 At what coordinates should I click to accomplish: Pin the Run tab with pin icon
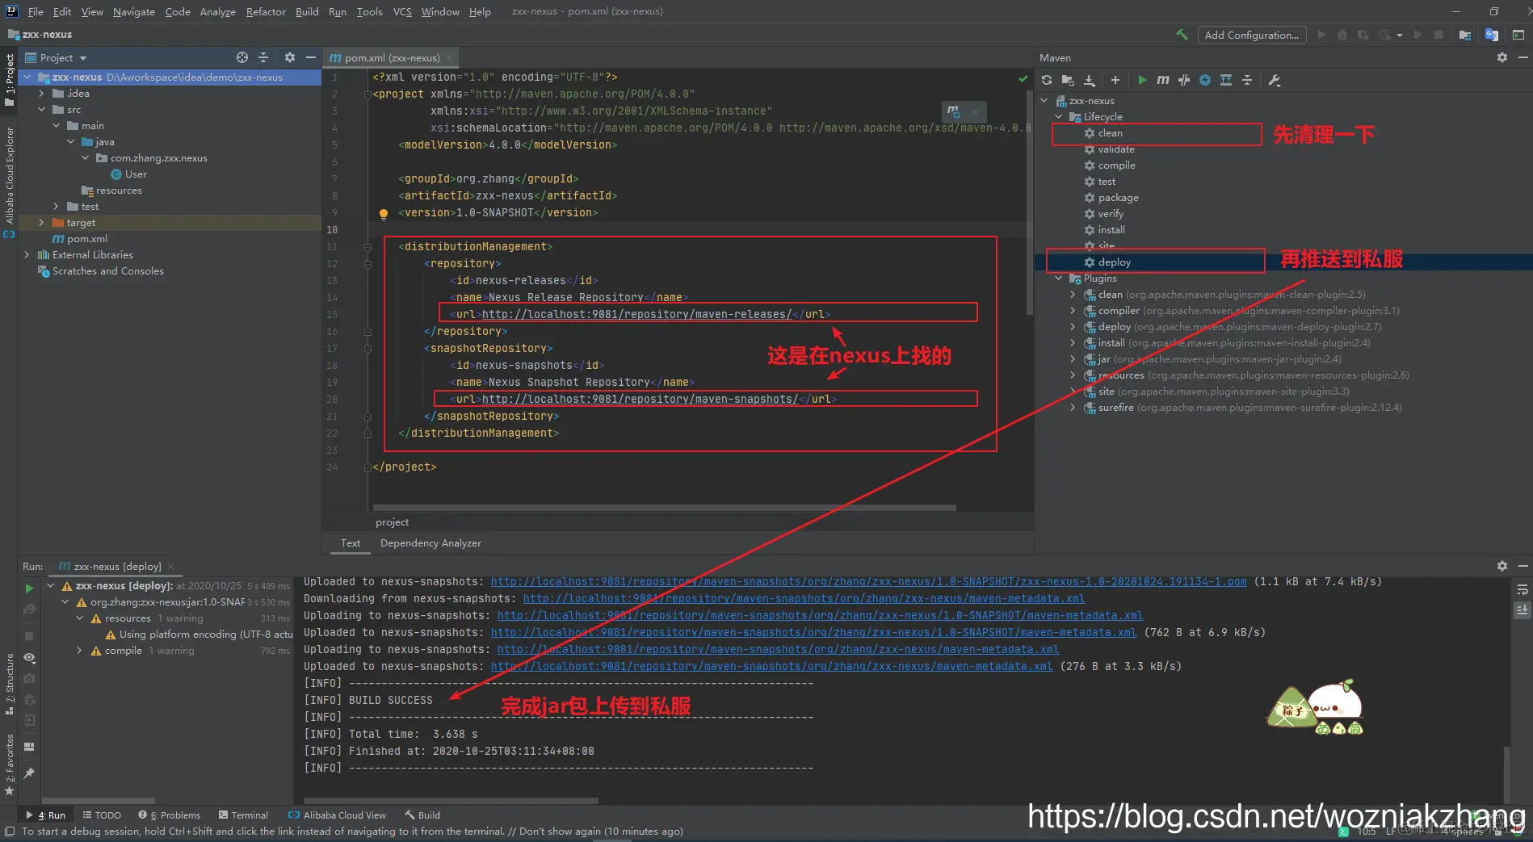tap(29, 773)
